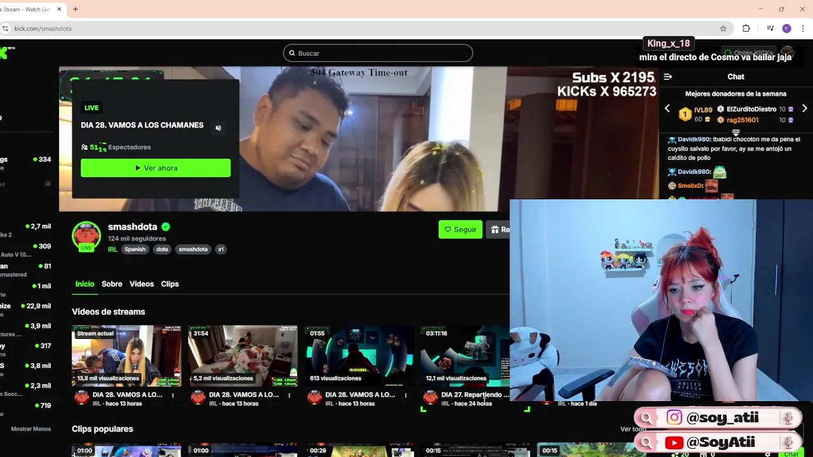This screenshot has width=813, height=457.
Task: Click channel avatar under DIA 27 video
Action: [431, 398]
